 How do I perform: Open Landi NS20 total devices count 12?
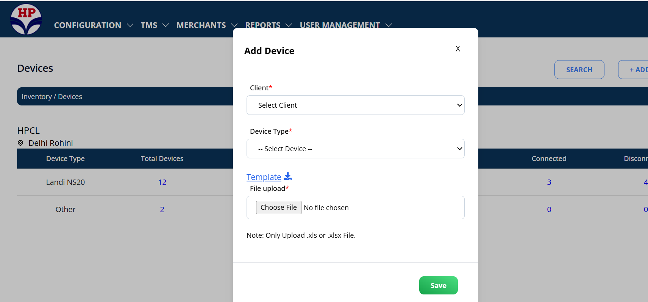coord(162,182)
